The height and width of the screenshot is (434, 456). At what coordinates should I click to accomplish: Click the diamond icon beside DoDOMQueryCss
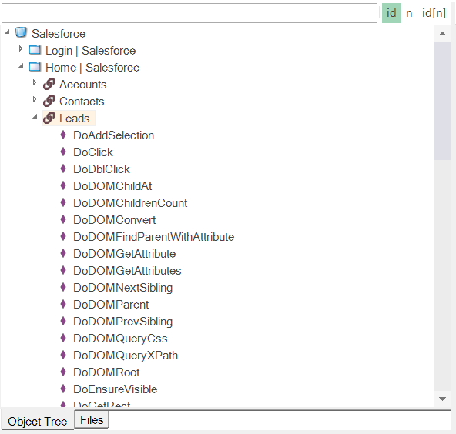(x=63, y=338)
